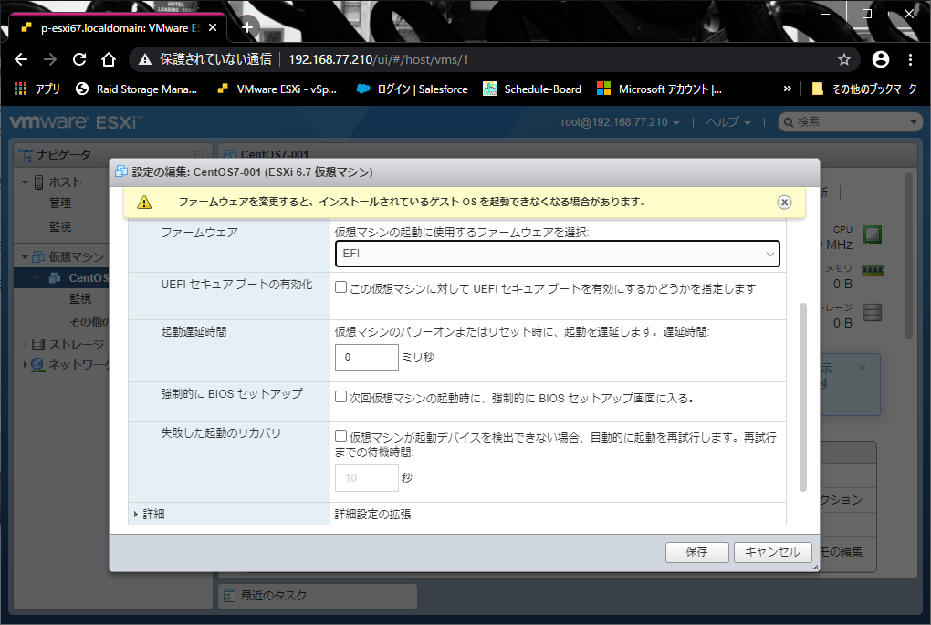
Task: Click the address bar URL
Action: click(x=378, y=59)
